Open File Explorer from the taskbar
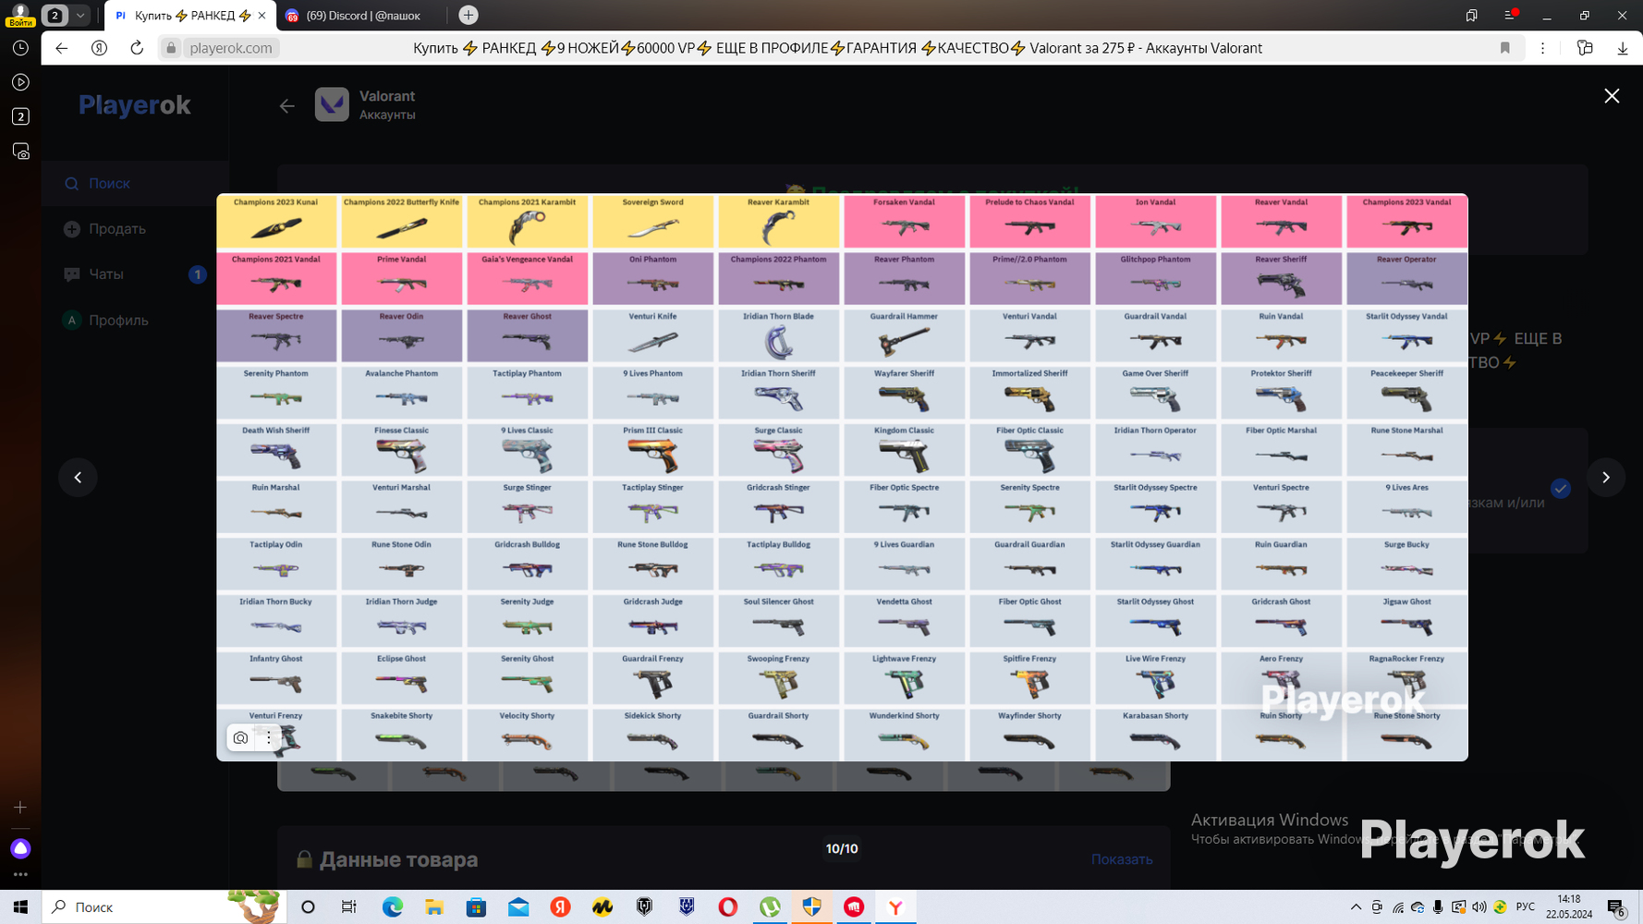 [434, 907]
